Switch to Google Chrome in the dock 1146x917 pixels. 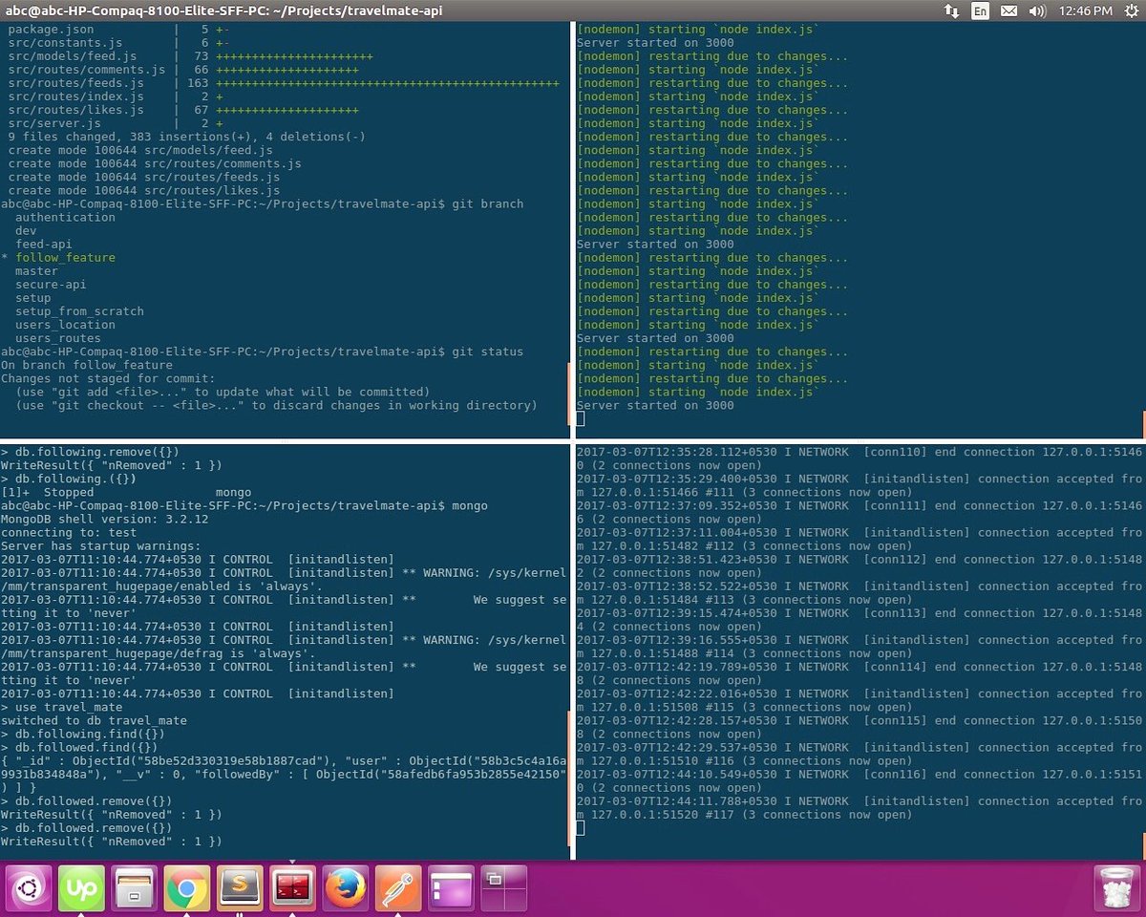pyautogui.click(x=186, y=890)
